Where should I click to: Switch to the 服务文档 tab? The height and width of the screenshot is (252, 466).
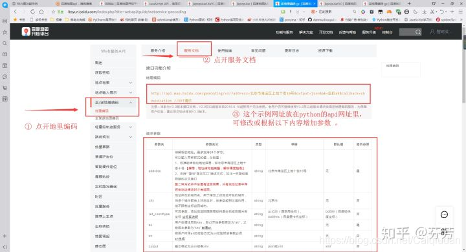pyautogui.click(x=192, y=51)
